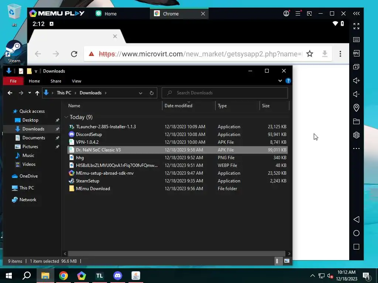The width and height of the screenshot is (378, 283).
Task: Open Windows Start menu
Action: pyautogui.click(x=9, y=276)
